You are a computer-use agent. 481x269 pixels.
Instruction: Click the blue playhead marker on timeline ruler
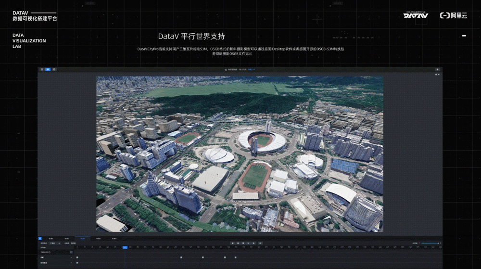pos(125,247)
